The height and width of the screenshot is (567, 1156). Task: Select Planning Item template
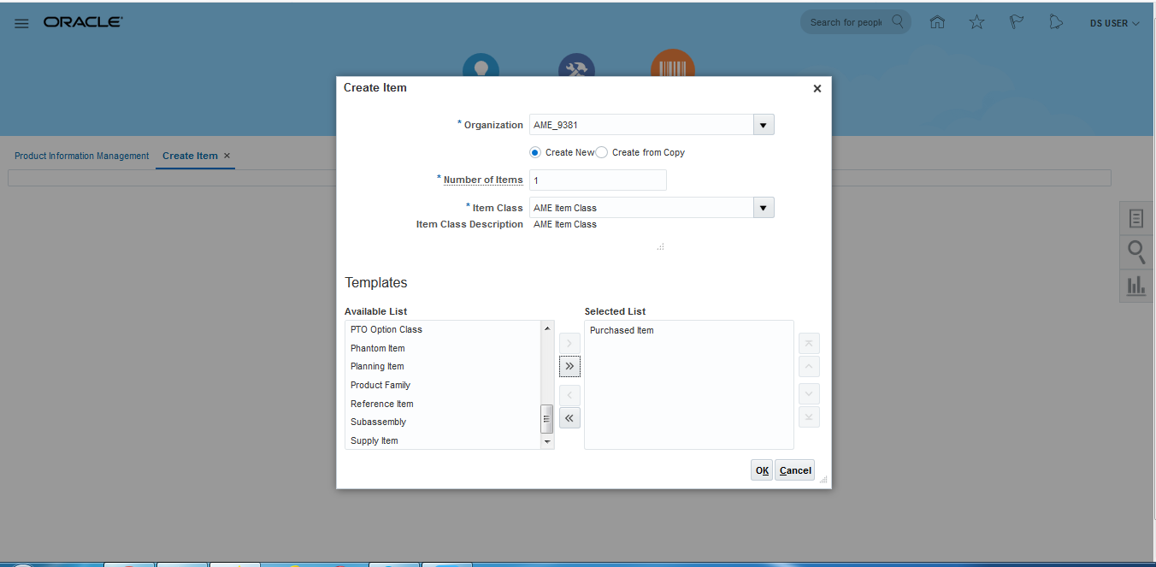[x=443, y=366]
